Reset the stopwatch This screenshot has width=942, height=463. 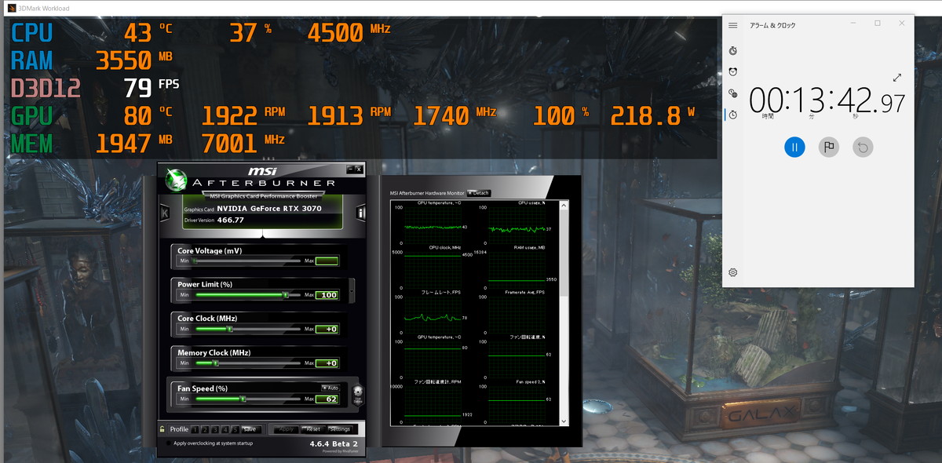coord(863,147)
